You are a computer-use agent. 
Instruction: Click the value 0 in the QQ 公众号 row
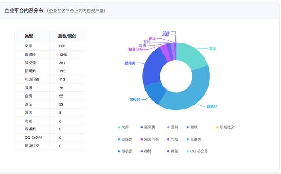coord(60,138)
